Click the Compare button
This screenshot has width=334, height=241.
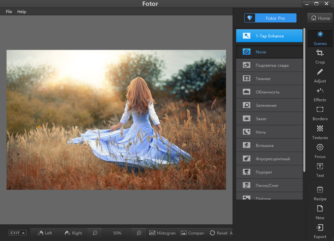(x=192, y=233)
